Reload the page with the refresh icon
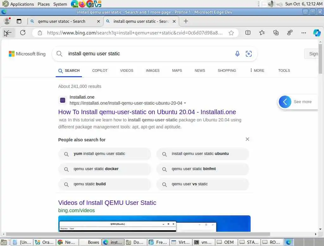This screenshot has height=246, width=324. pyautogui.click(x=23, y=33)
